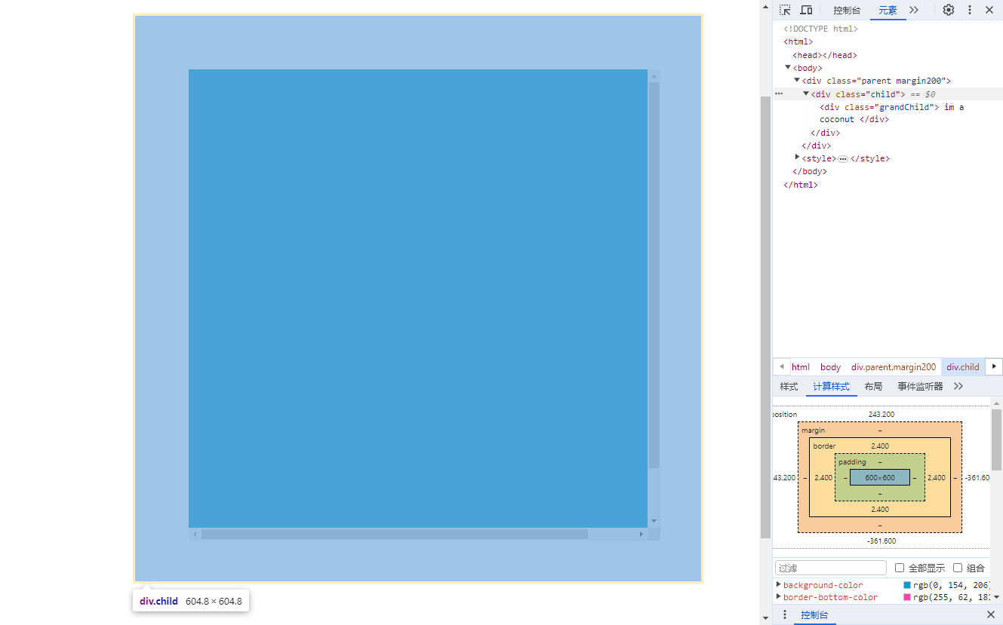Open the DevTools three-dot customize menu
Screen dimensions: 1003x625
970,10
